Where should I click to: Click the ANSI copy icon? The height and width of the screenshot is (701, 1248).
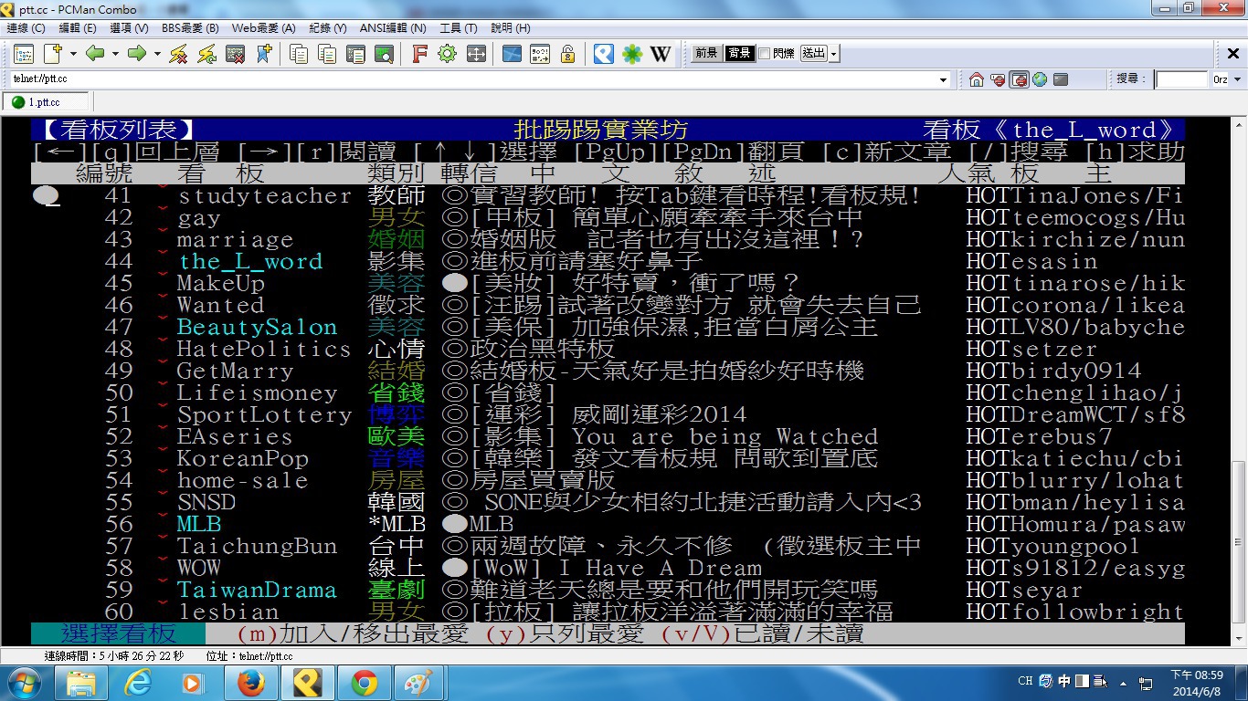click(327, 54)
